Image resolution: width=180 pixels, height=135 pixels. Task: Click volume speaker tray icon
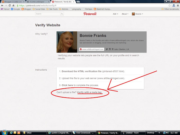click(167, 133)
